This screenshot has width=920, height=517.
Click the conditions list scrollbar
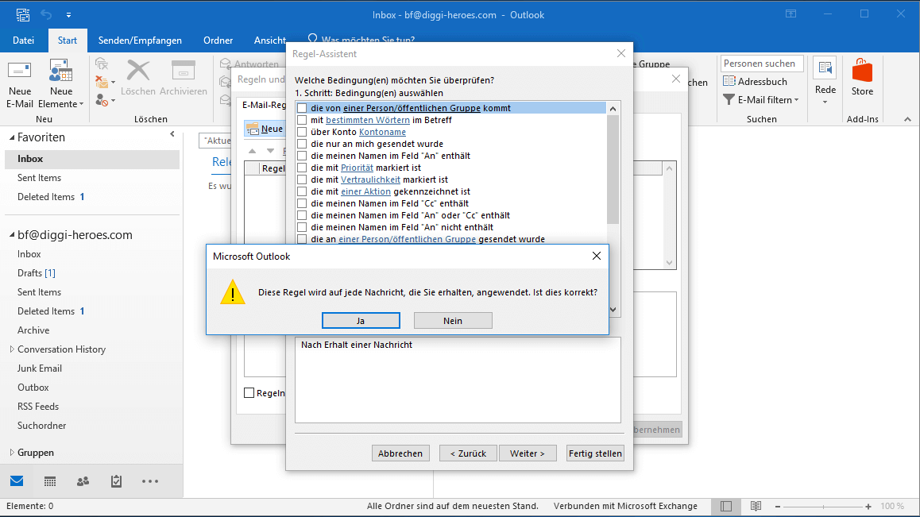pyautogui.click(x=613, y=169)
